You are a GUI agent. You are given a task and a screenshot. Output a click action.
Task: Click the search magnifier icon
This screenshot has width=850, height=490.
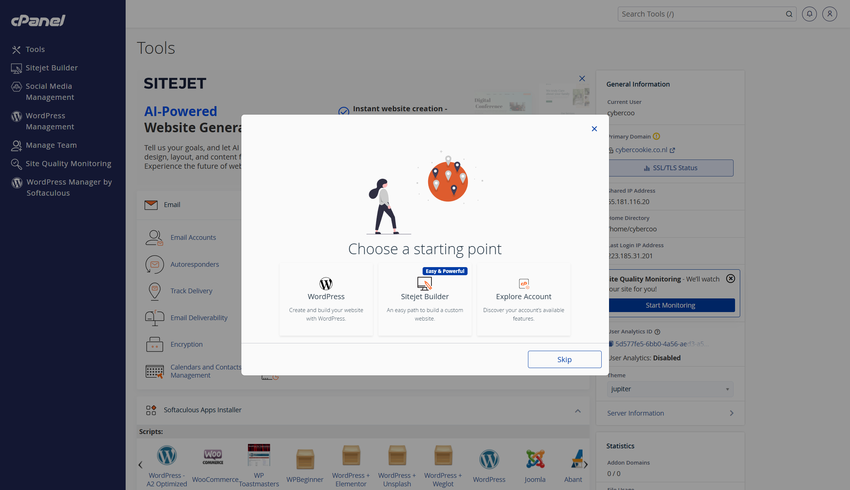point(789,14)
